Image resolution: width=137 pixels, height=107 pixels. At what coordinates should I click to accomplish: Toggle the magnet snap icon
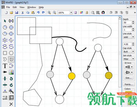coord(103,12)
